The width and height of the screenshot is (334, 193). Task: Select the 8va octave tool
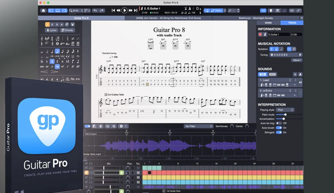click(62, 43)
